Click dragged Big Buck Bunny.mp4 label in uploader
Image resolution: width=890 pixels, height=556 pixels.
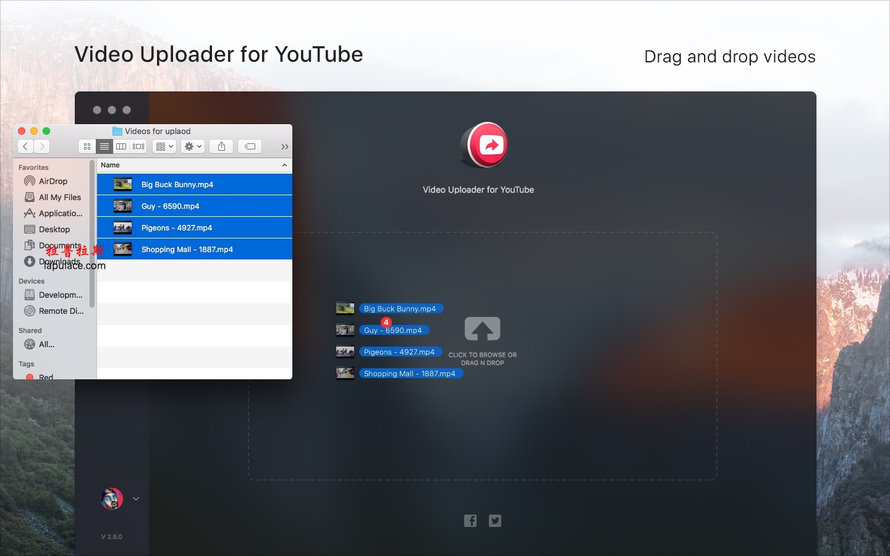coord(400,308)
